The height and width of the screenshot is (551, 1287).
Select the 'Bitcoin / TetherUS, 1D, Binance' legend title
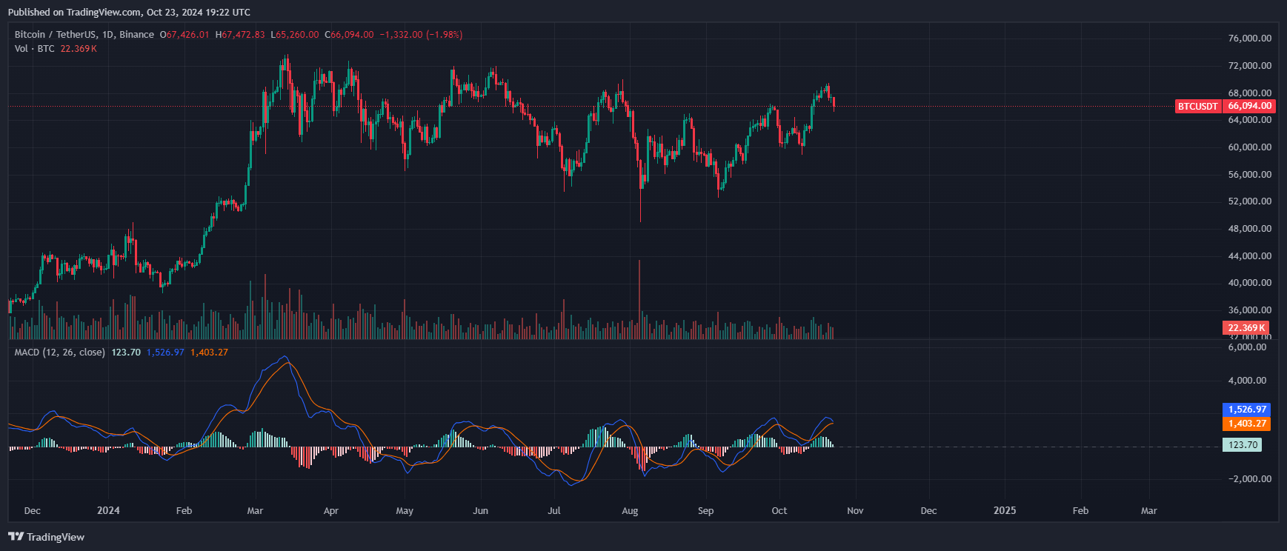pos(84,35)
